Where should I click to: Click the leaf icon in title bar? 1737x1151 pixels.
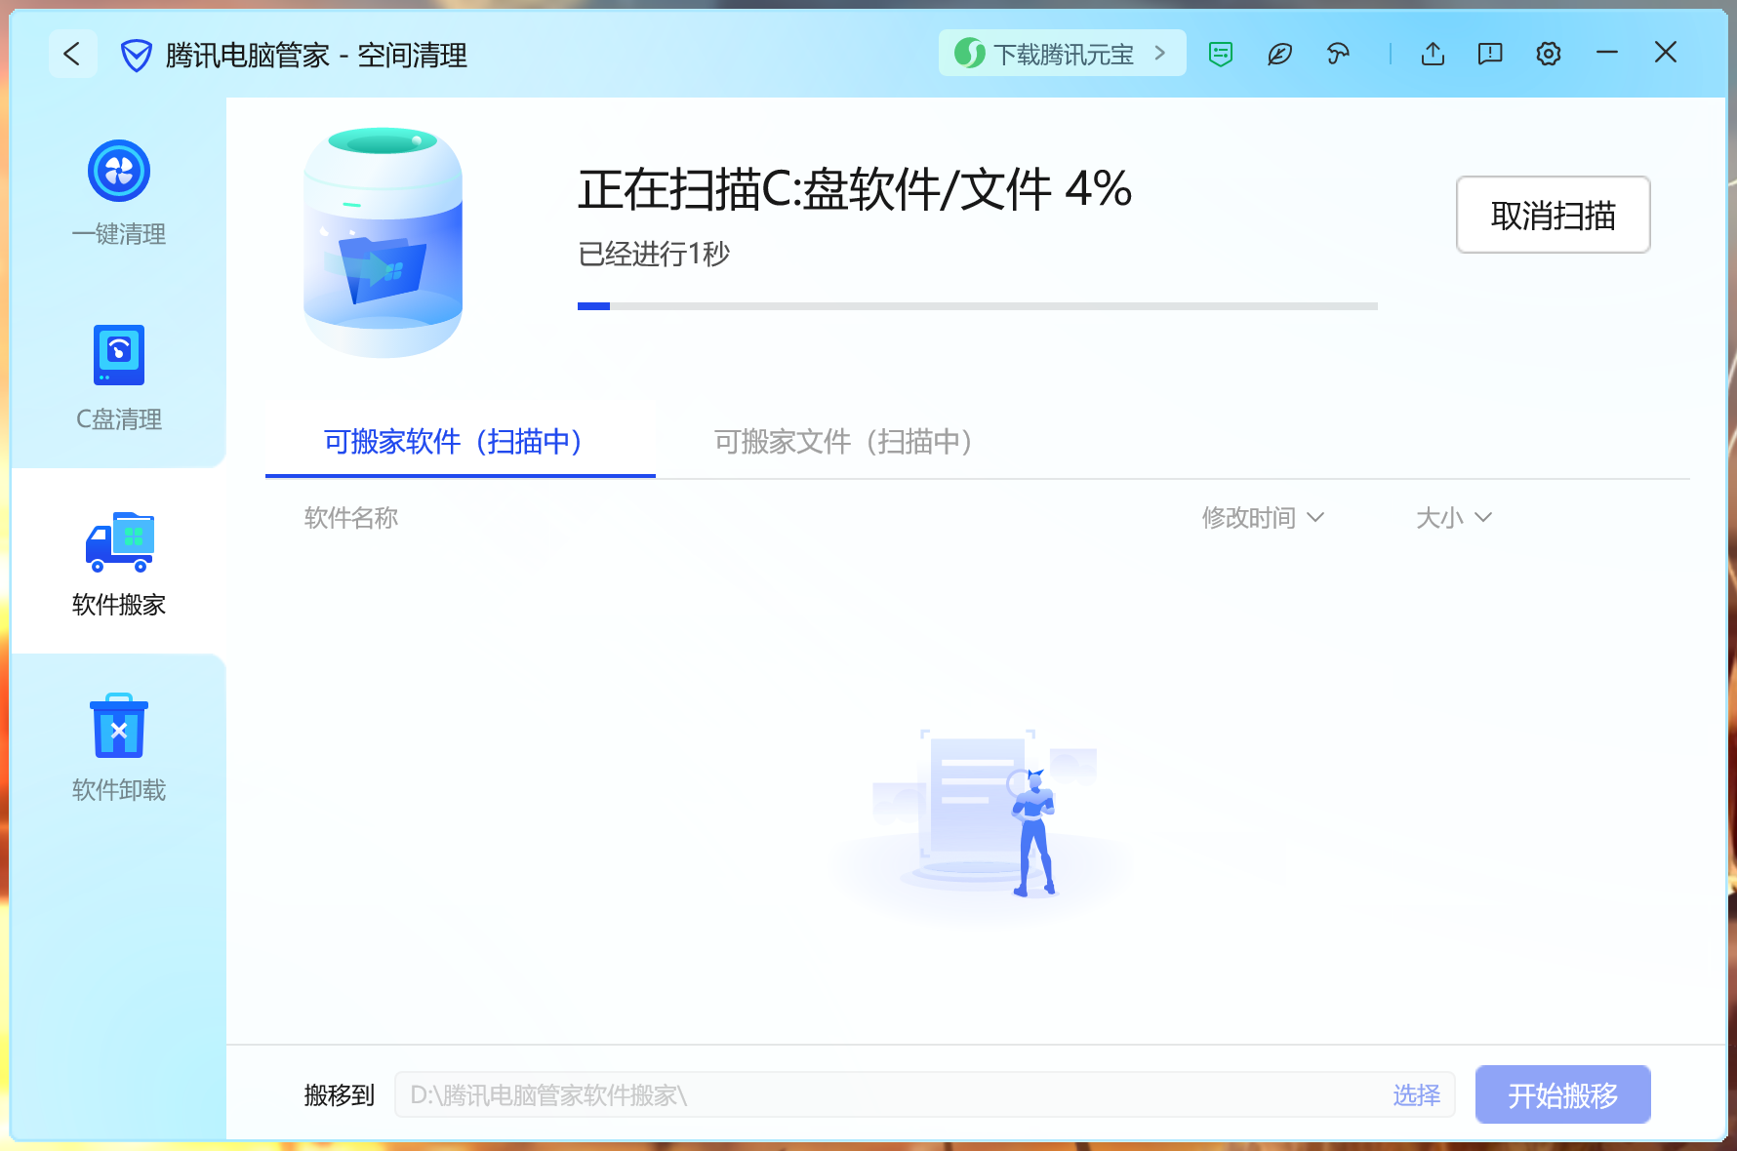click(x=1279, y=54)
